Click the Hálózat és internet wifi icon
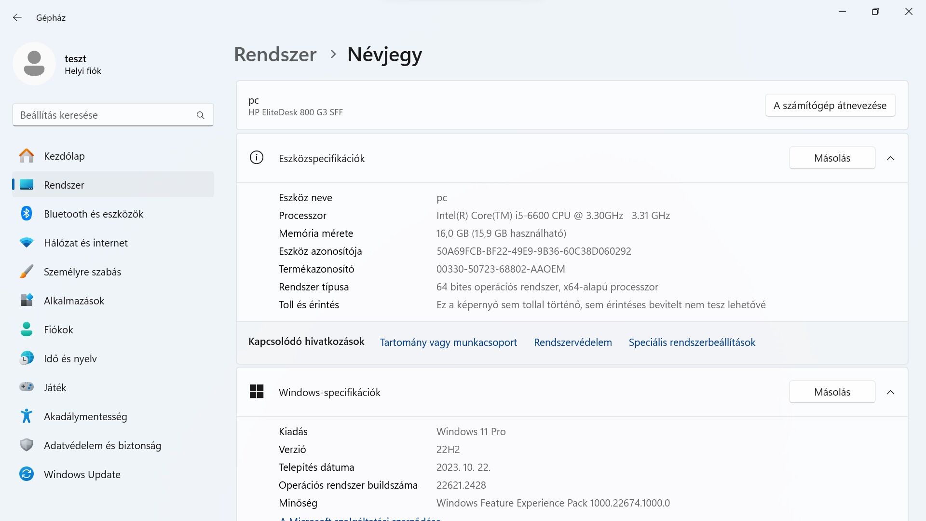Viewport: 926px width, 521px height. (x=27, y=243)
